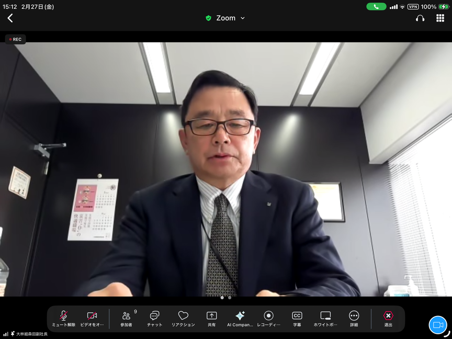Open audio headphones output settings
452x339 pixels.
420,18
